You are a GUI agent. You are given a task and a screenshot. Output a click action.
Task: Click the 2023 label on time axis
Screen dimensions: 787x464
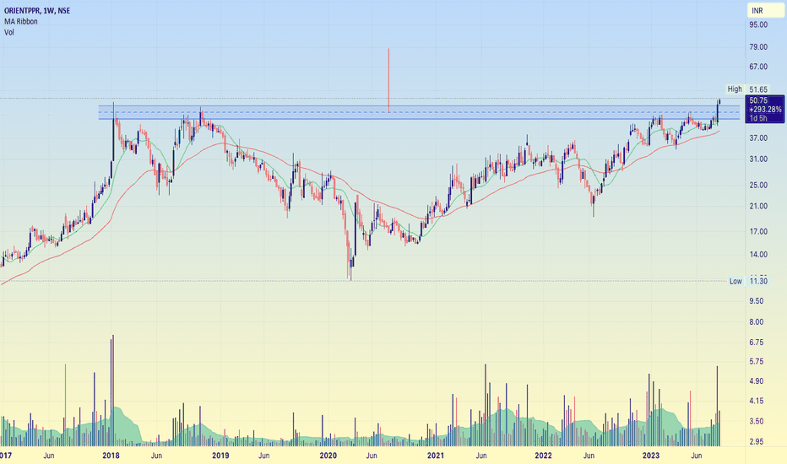tap(651, 456)
